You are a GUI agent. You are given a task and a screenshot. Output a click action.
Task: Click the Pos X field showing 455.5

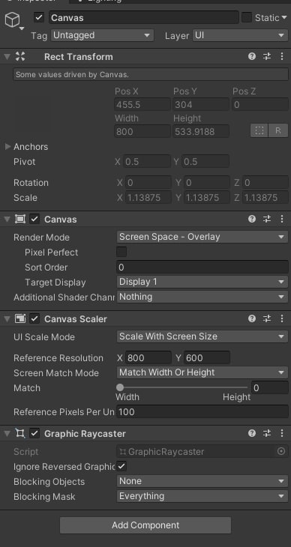coord(142,104)
